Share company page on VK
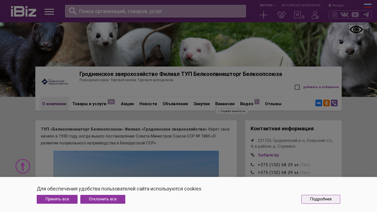The width and height of the screenshot is (377, 212). click(319, 103)
